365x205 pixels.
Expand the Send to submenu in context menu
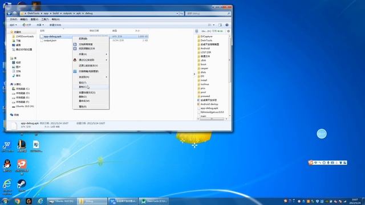pyautogui.click(x=91, y=77)
